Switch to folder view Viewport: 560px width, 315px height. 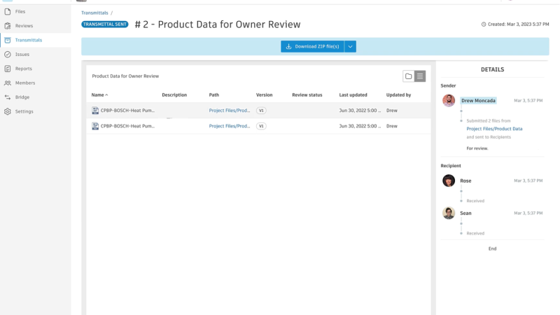408,76
